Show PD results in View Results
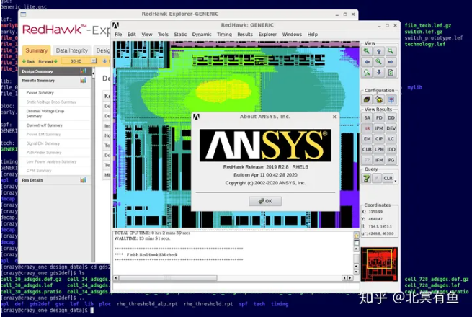472x317 pixels. (379, 118)
